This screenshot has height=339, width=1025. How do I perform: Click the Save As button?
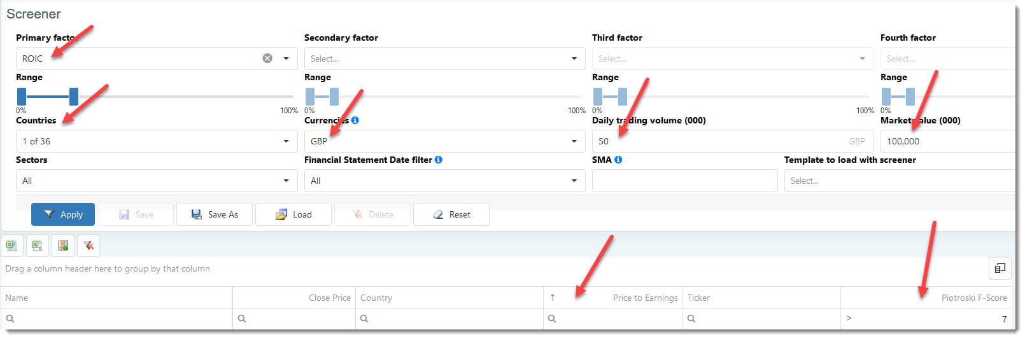point(215,214)
